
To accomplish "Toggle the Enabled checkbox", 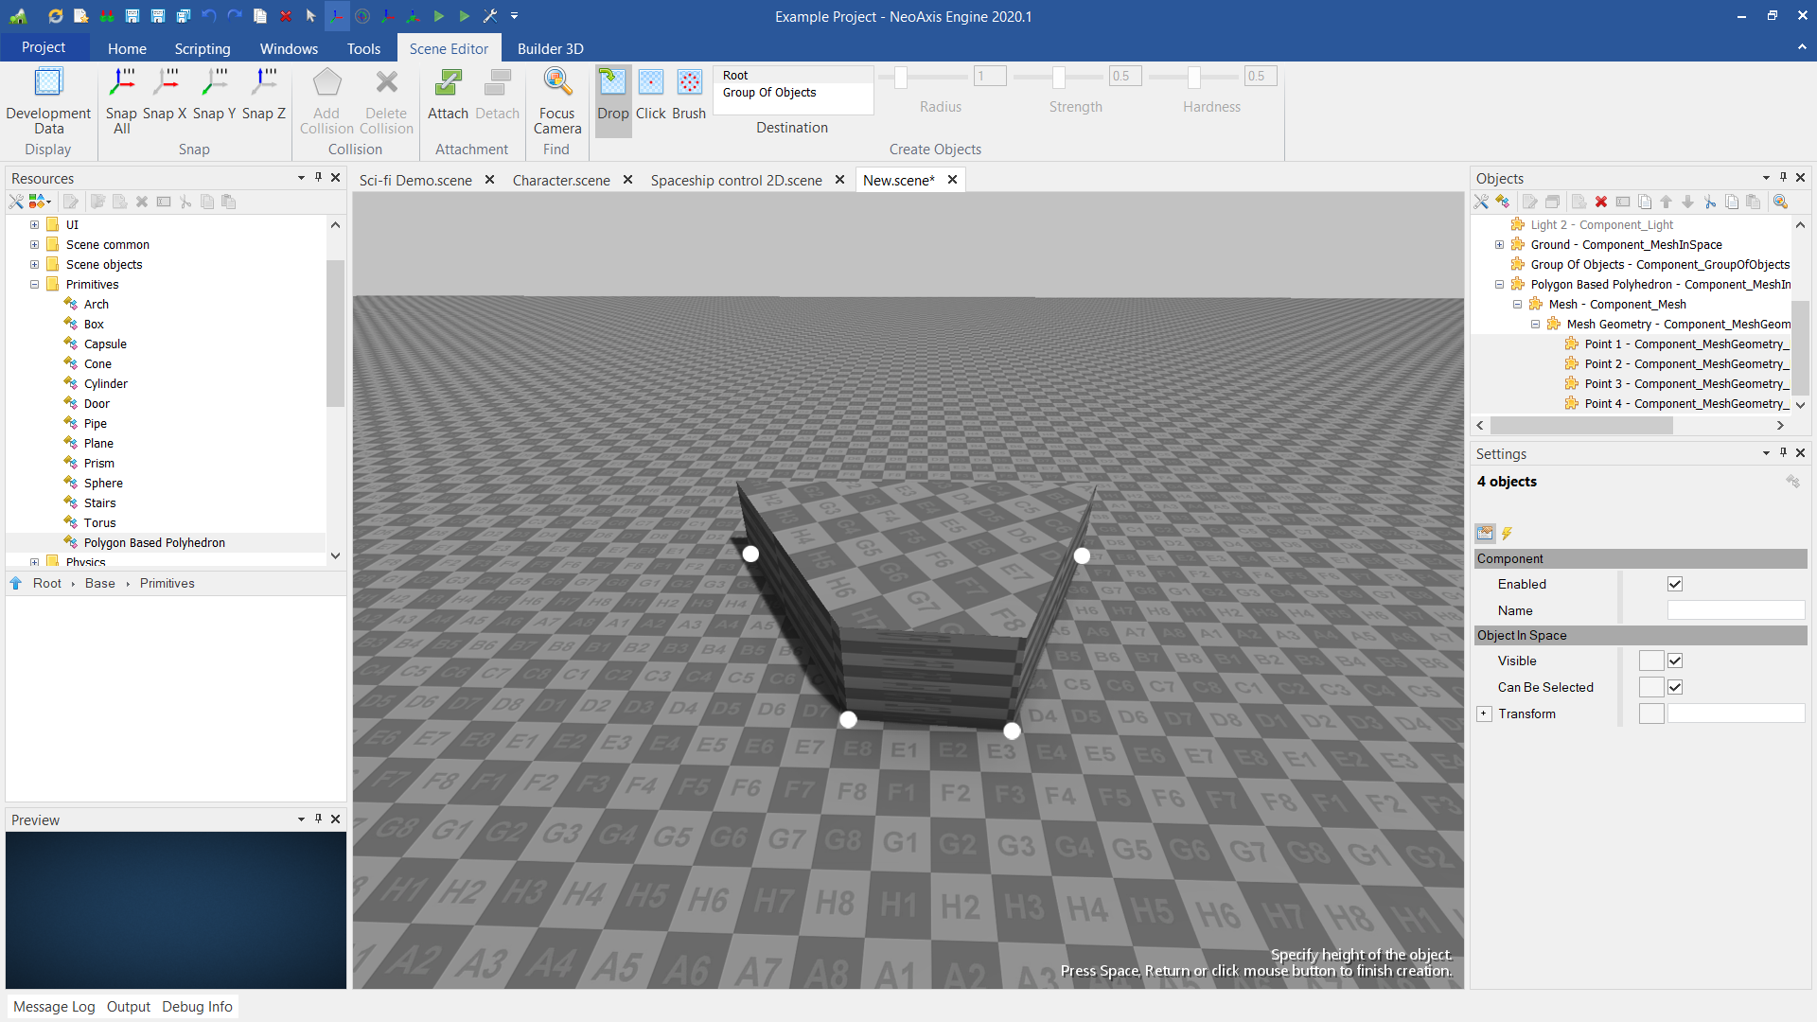I will (1675, 584).
